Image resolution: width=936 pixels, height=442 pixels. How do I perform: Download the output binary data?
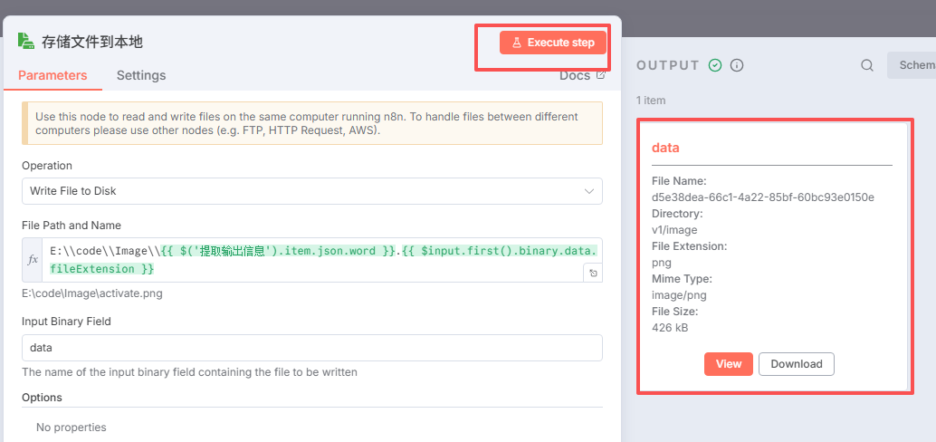pos(797,364)
